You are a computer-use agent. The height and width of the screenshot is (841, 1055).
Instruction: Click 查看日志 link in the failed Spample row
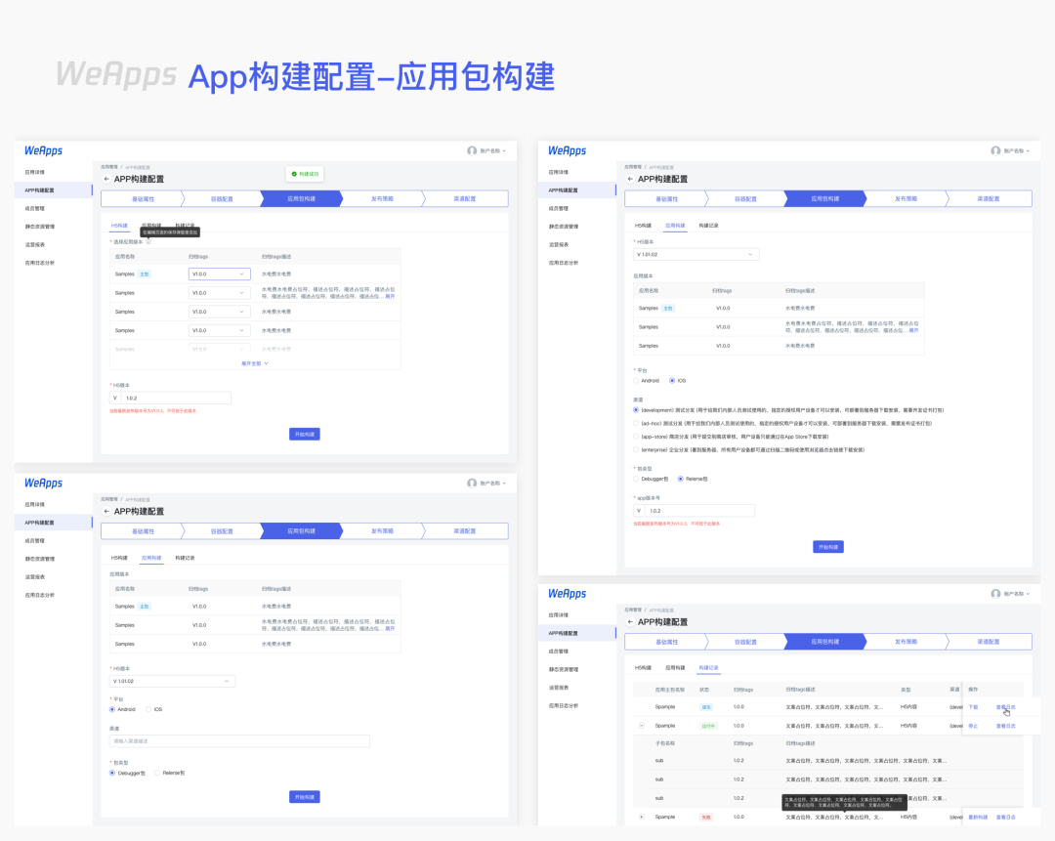click(x=1006, y=817)
